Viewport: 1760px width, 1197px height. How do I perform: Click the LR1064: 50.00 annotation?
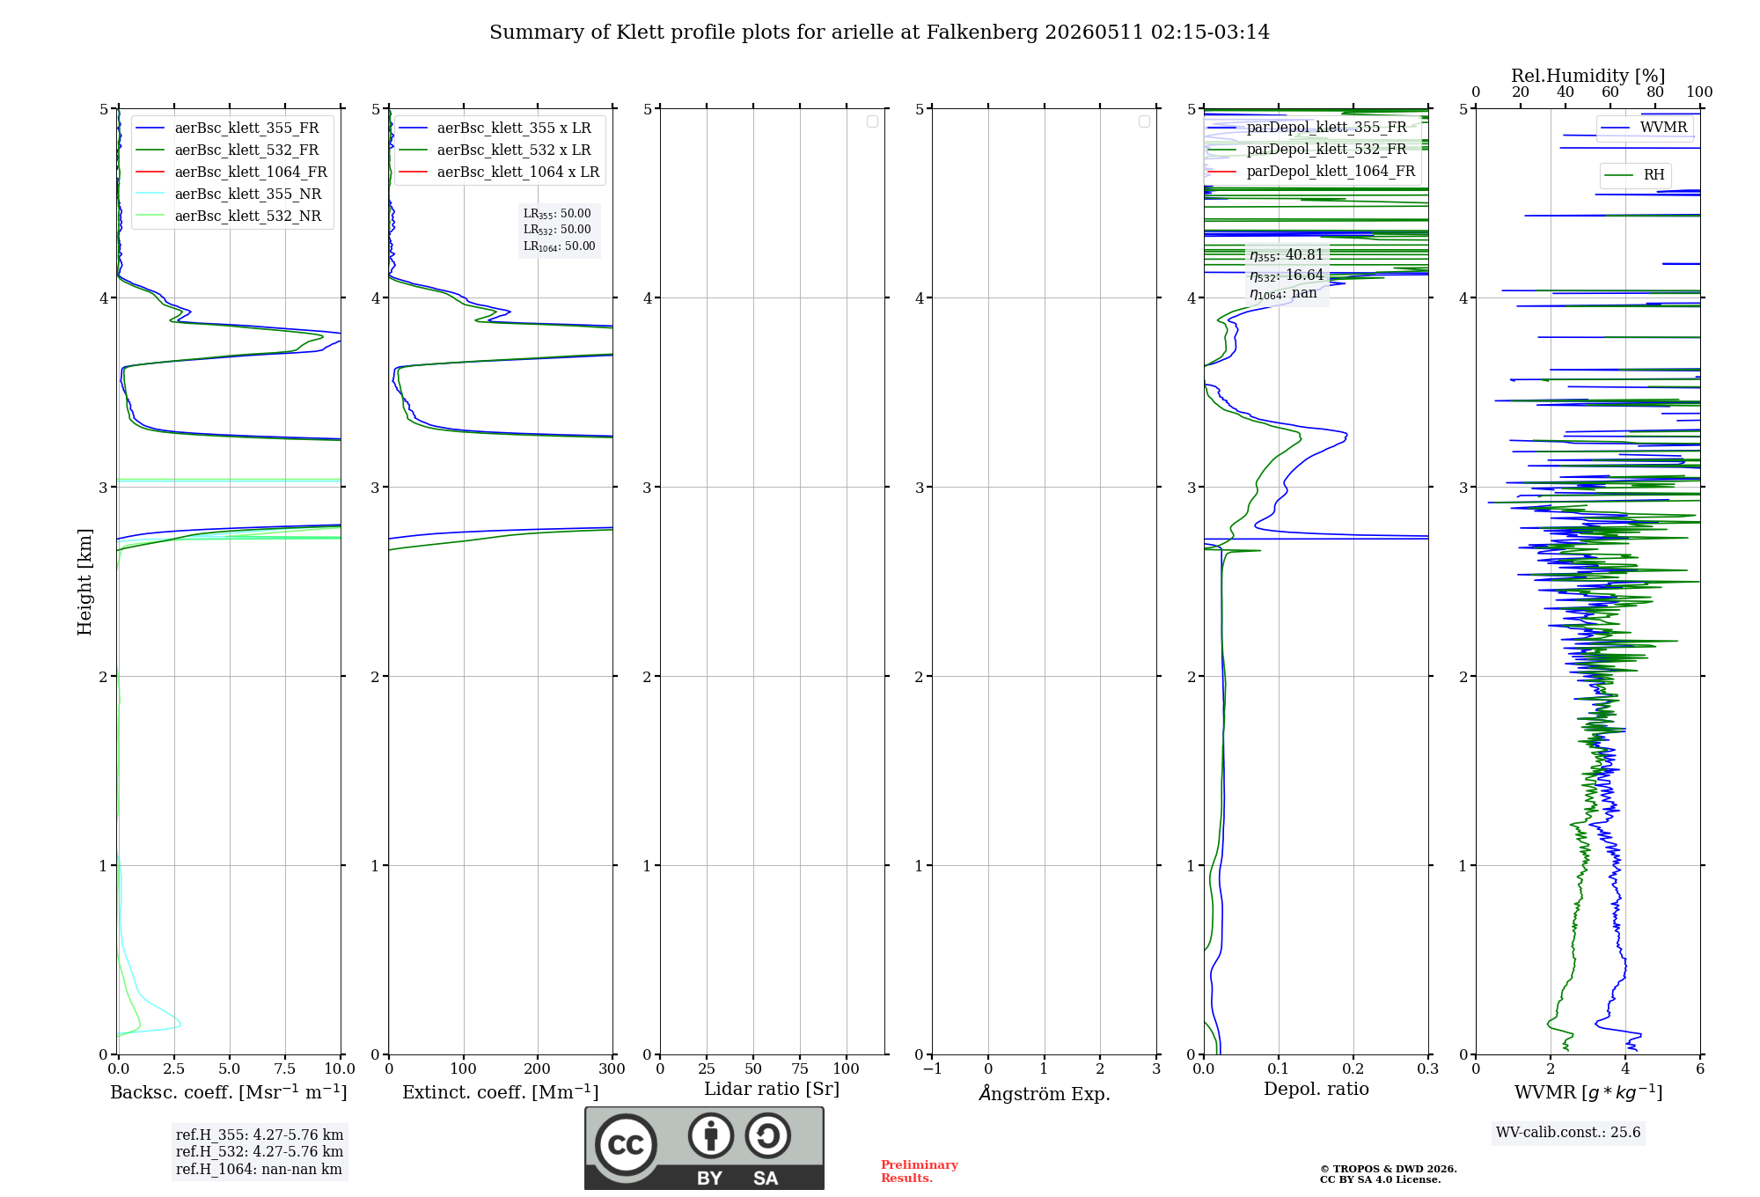[560, 246]
